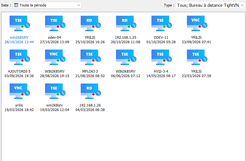Click the date text '20/10/2026 11:08'
Screen dimensions: 246x161
(x=125, y=42)
